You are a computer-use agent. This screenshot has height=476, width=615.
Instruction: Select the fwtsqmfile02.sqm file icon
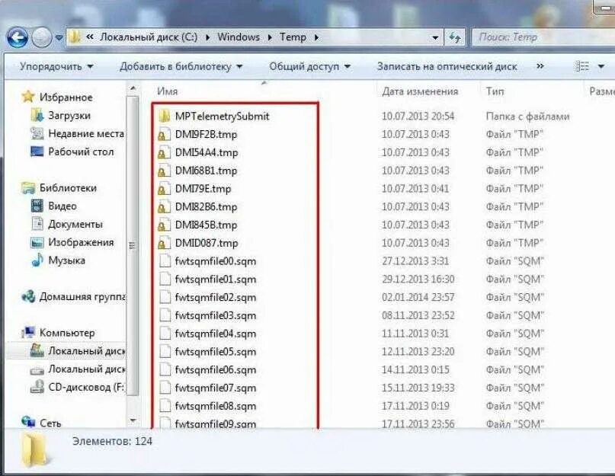pos(165,297)
